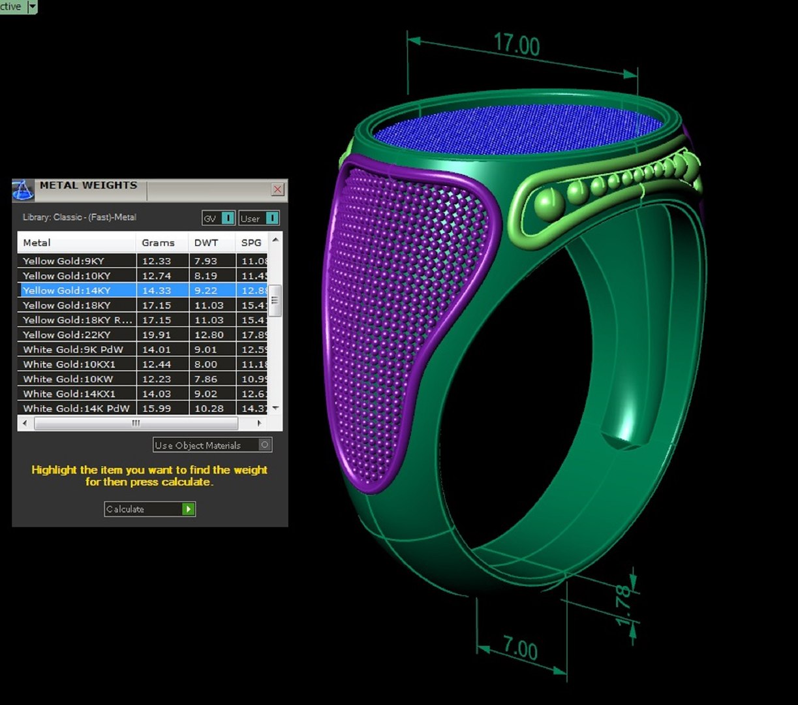This screenshot has height=705, width=798.
Task: Click the Metal column header
Action: [76, 242]
